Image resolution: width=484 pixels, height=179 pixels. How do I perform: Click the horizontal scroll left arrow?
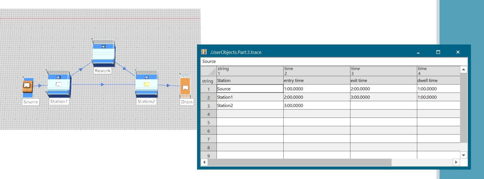pyautogui.click(x=204, y=162)
